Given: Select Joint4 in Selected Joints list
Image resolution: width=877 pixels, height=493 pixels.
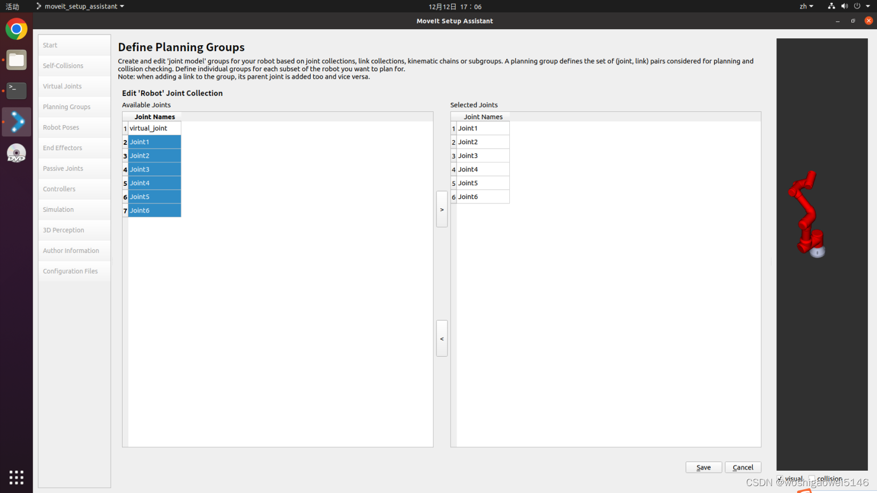Looking at the screenshot, I should click(483, 169).
